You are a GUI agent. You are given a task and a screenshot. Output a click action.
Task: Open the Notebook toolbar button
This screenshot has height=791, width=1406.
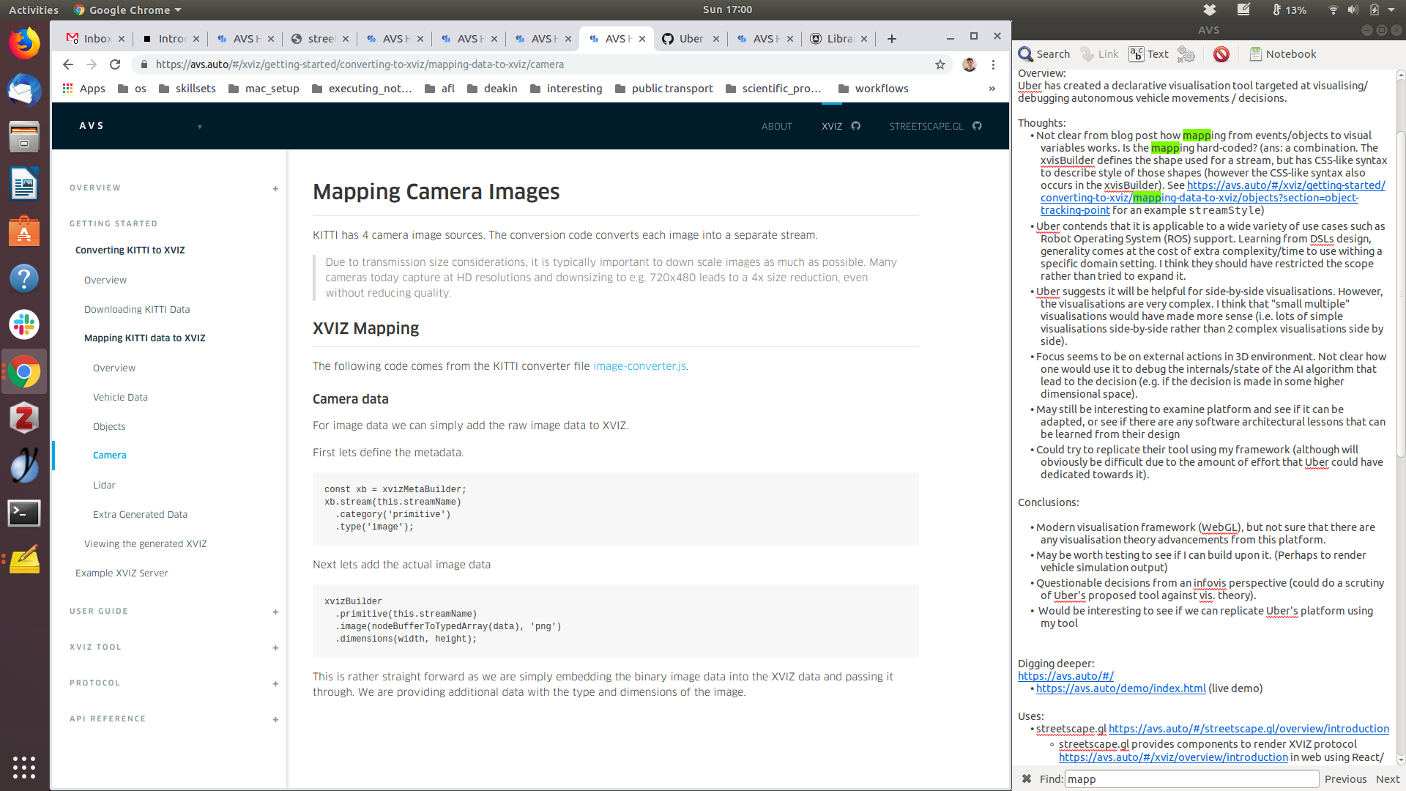1282,54
